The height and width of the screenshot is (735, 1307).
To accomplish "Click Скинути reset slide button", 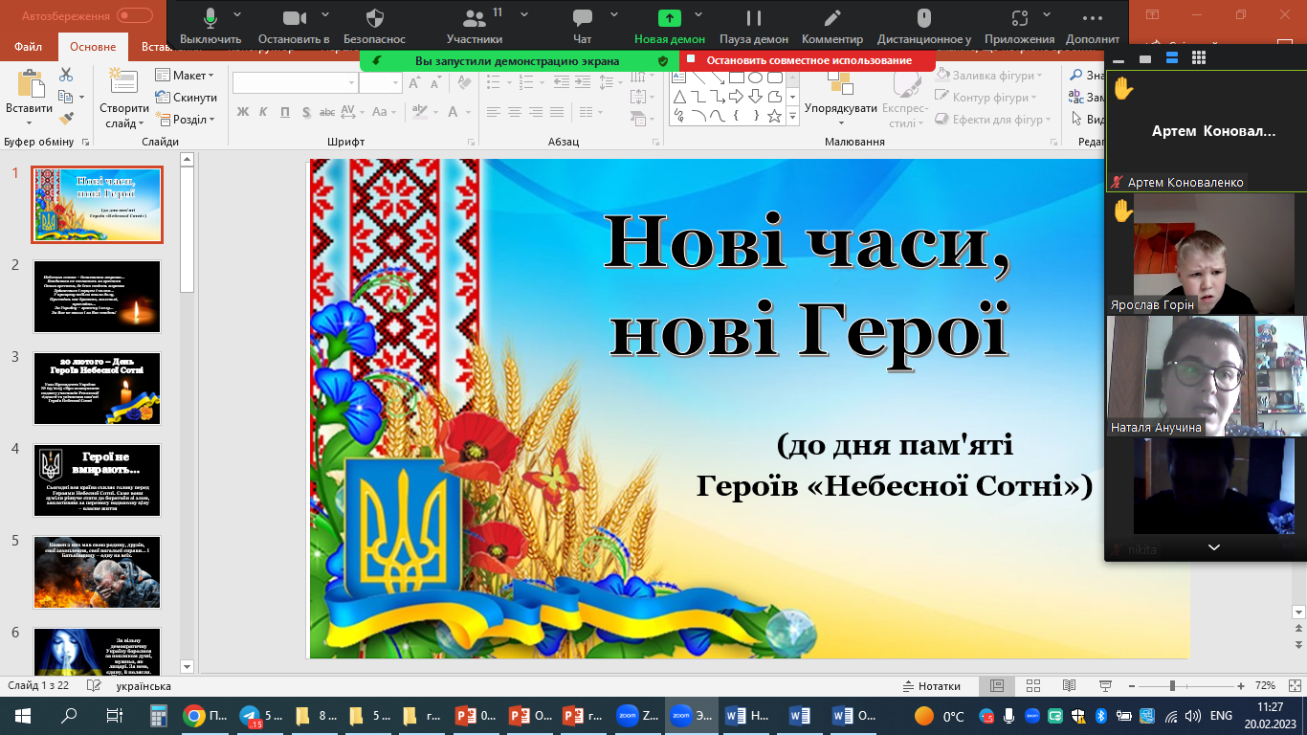I will pos(186,98).
